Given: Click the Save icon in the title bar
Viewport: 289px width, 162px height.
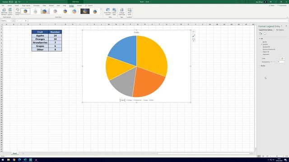Looking at the screenshot, I should 16,2.
